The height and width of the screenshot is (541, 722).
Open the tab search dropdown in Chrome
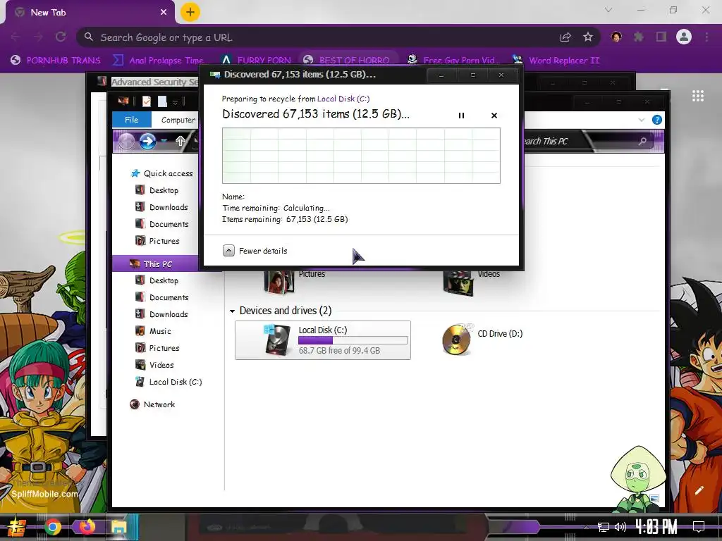(x=608, y=10)
